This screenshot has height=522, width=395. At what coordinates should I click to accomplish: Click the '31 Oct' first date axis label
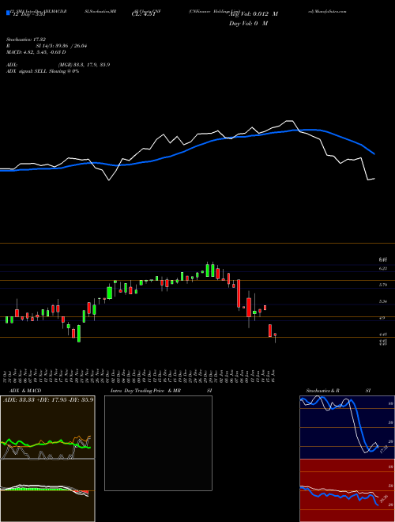tap(6, 375)
